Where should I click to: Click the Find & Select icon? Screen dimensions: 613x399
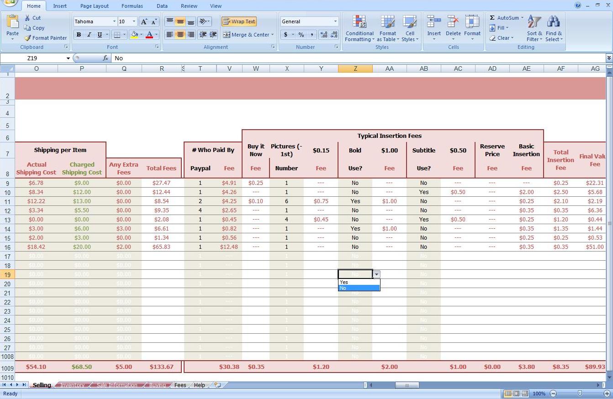tap(554, 29)
